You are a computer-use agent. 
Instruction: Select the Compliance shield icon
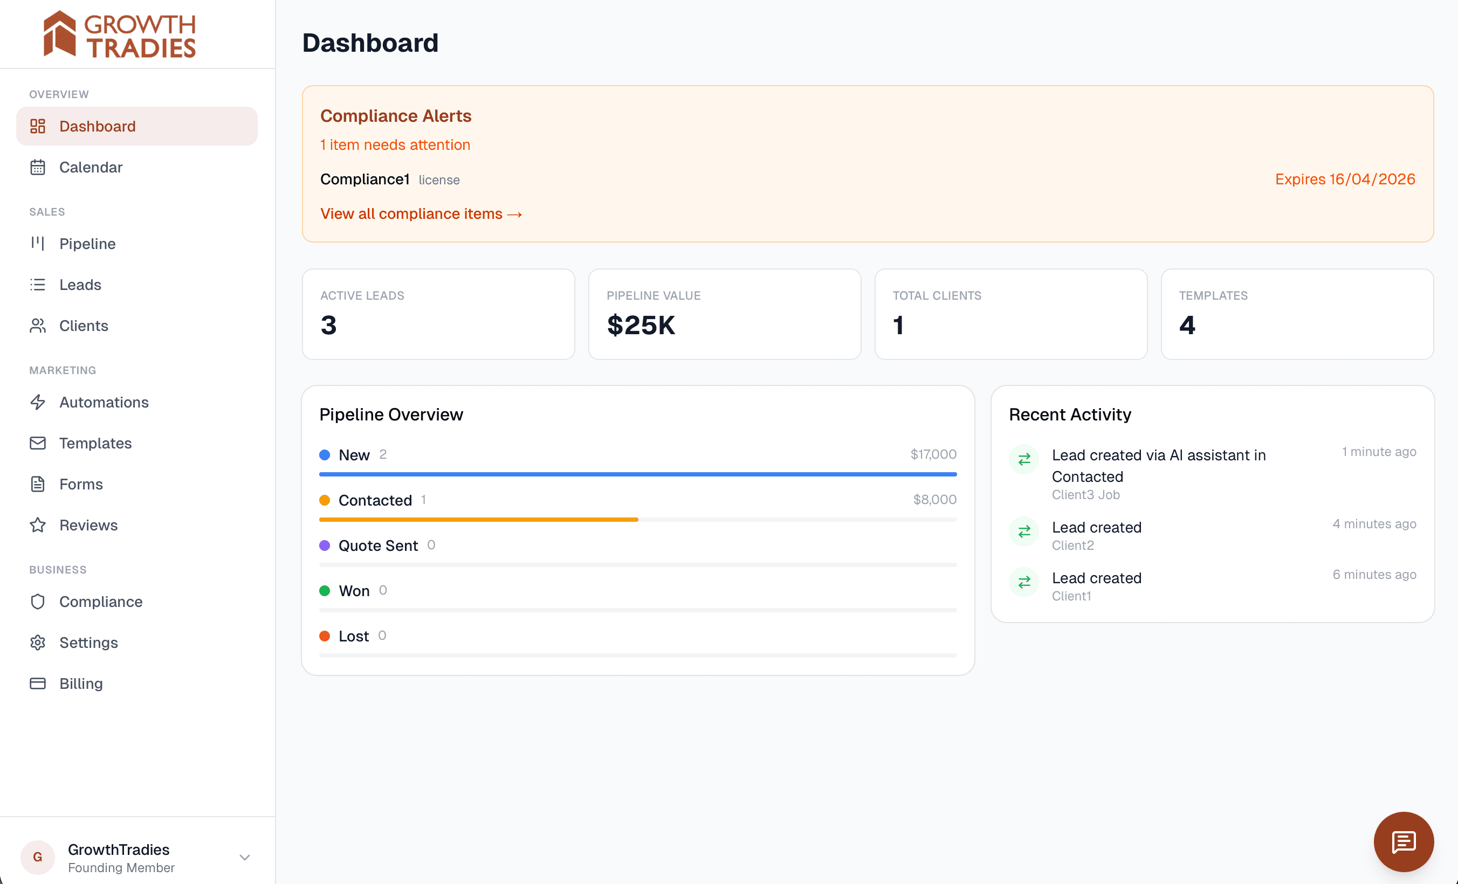point(38,601)
